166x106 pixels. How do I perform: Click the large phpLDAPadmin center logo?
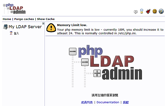pyautogui.click(x=105, y=66)
